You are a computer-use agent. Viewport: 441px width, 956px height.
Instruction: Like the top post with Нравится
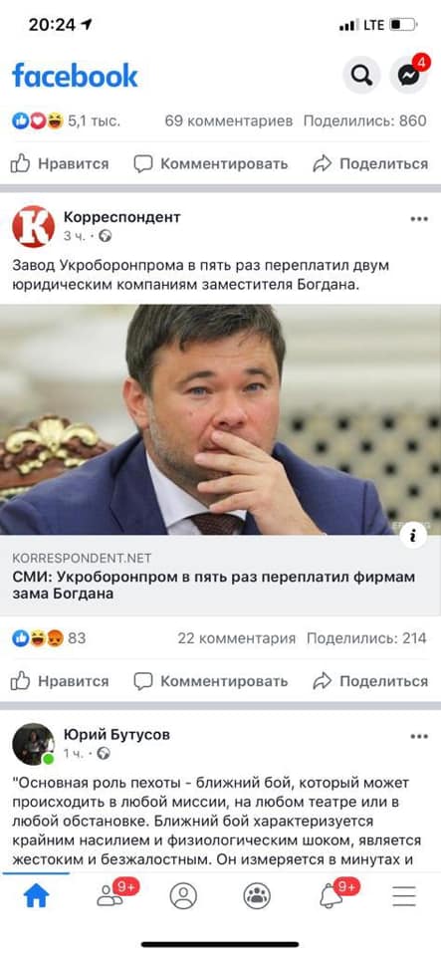click(60, 163)
